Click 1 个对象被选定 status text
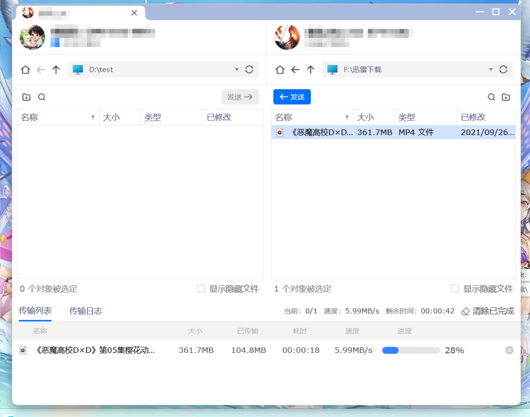 click(303, 289)
